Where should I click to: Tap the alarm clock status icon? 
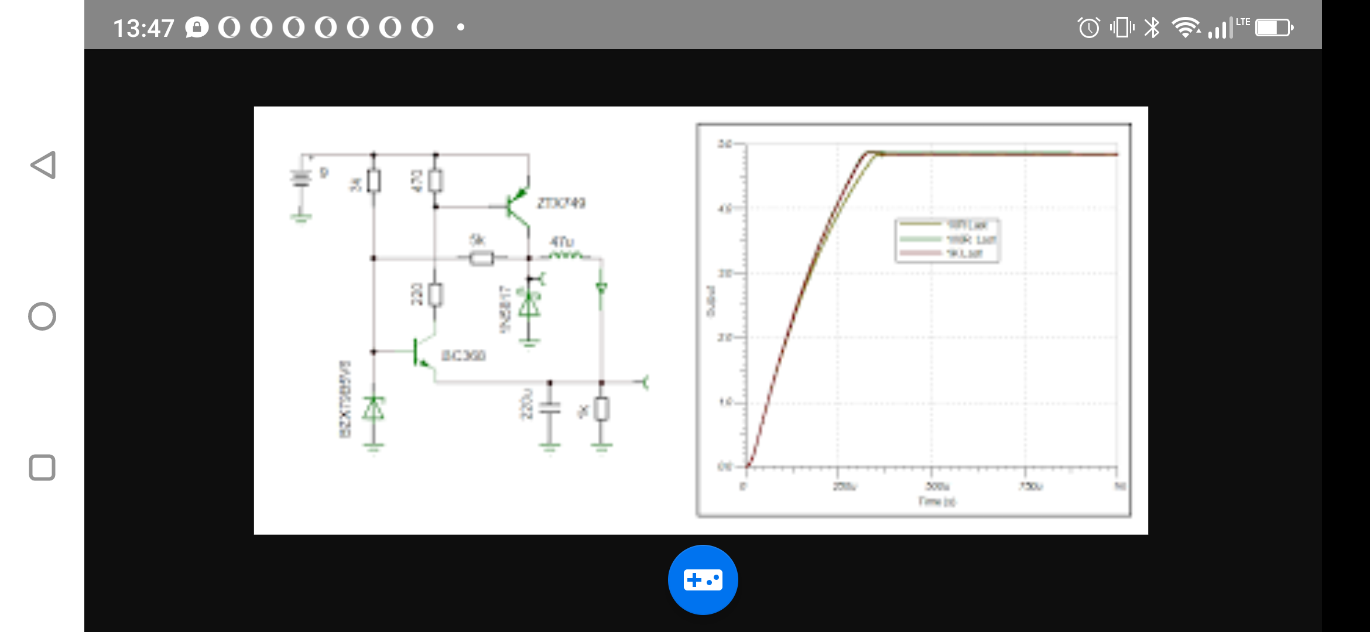1088,28
